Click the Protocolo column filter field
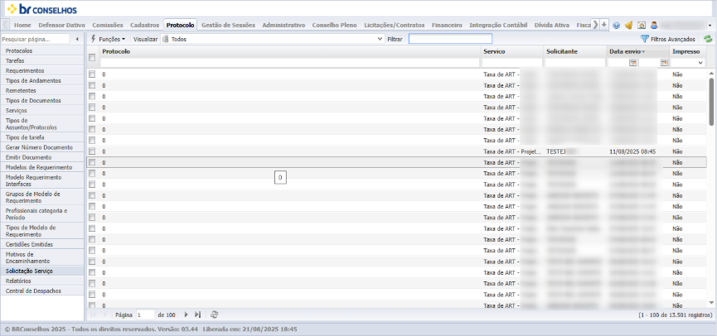 point(290,63)
